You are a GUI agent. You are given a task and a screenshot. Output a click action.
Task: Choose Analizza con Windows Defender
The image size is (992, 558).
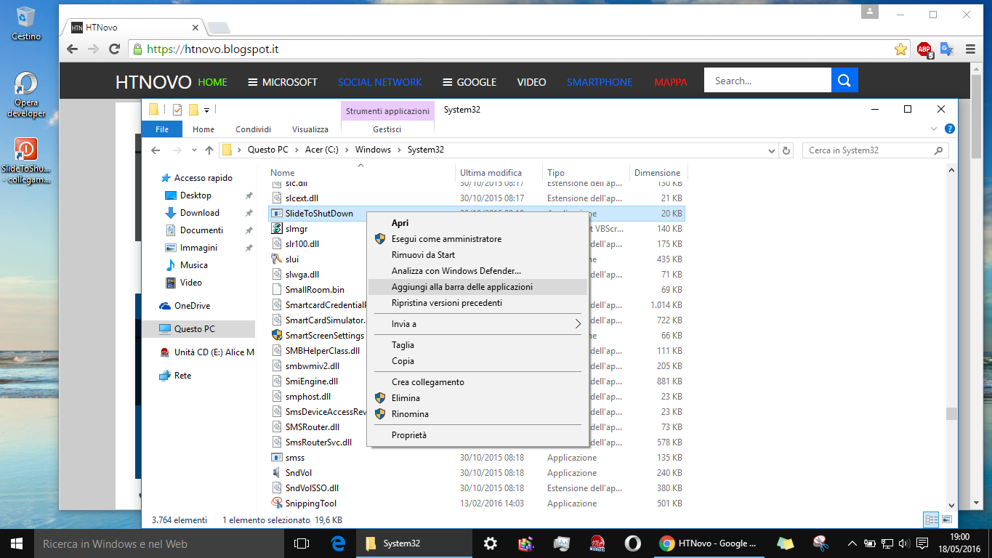pyautogui.click(x=477, y=271)
